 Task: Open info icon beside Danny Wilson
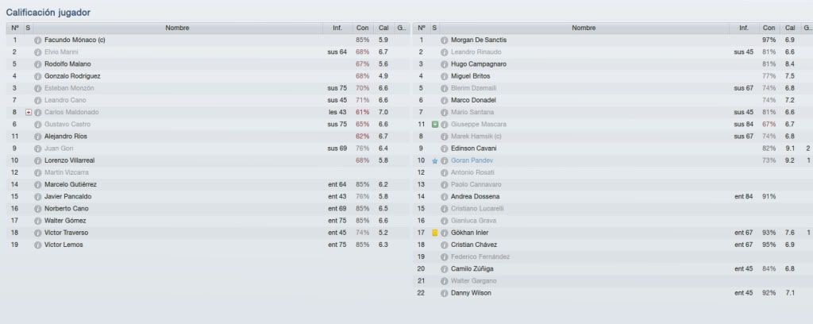click(444, 293)
